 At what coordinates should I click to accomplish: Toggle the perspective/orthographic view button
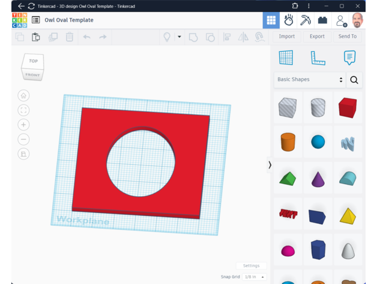pos(23,154)
